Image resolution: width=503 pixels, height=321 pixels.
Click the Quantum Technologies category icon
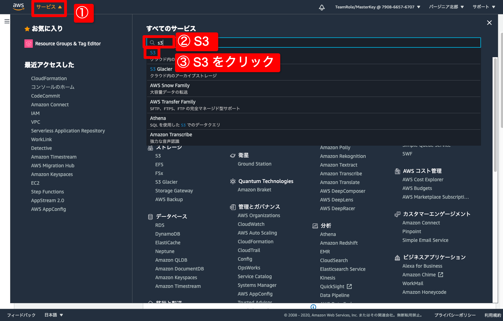pyautogui.click(x=233, y=181)
